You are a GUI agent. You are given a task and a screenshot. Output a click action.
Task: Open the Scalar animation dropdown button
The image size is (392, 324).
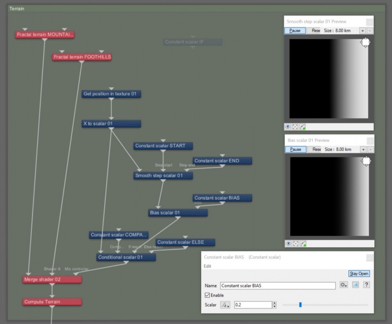tap(225, 305)
